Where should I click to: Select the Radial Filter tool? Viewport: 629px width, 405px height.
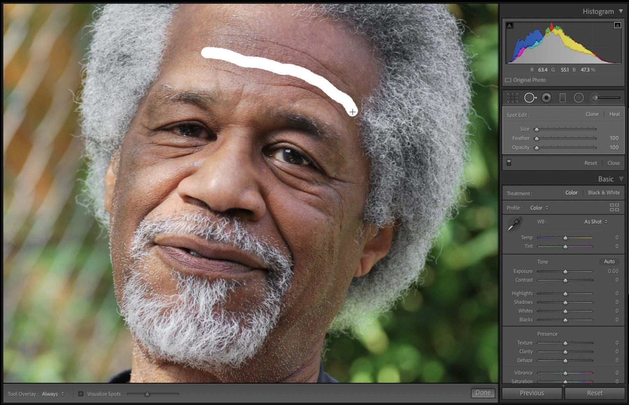point(579,98)
